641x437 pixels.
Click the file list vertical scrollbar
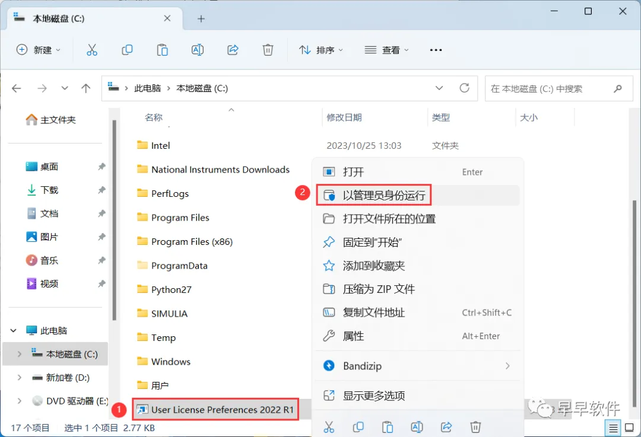coord(634,302)
